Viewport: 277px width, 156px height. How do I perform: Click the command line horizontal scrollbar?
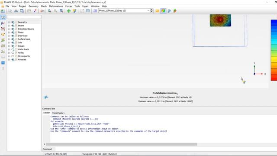[x=121, y=144]
